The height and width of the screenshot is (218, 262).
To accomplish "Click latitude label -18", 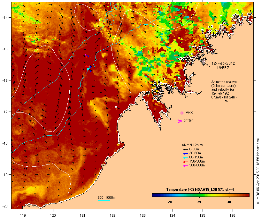I will (4, 143).
